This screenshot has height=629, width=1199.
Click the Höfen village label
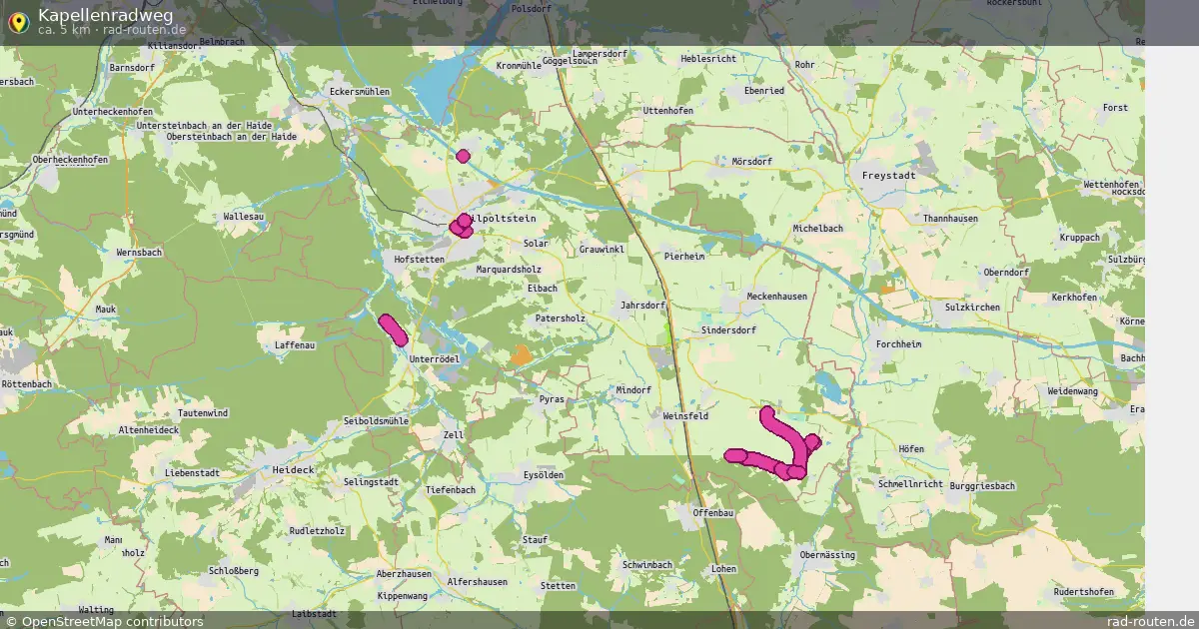(910, 449)
